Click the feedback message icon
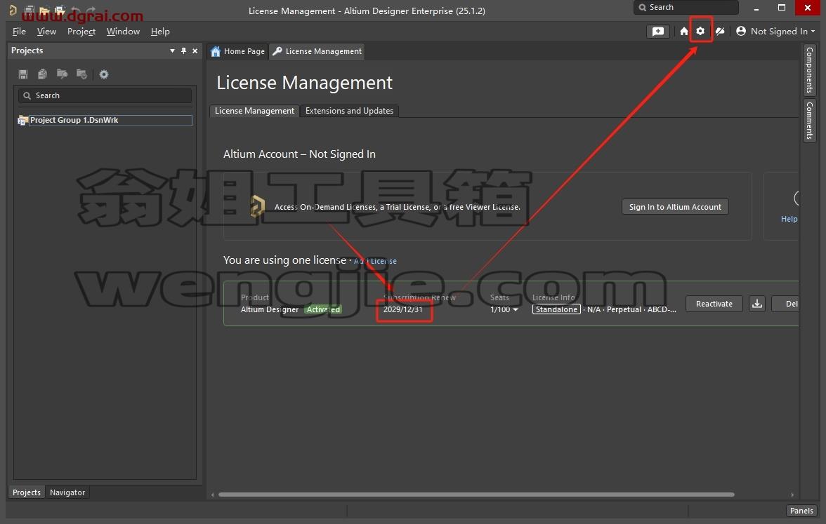This screenshot has height=524, width=826. click(658, 32)
